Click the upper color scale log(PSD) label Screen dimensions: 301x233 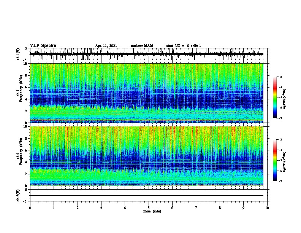pos(285,99)
